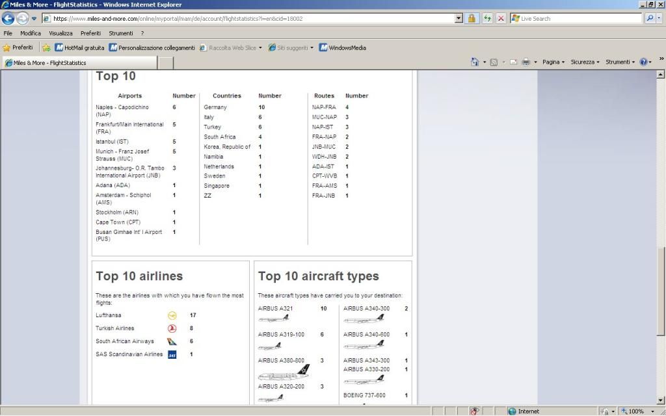This screenshot has width=666, height=416.
Task: Click the browser Back arrow button
Action: point(8,18)
